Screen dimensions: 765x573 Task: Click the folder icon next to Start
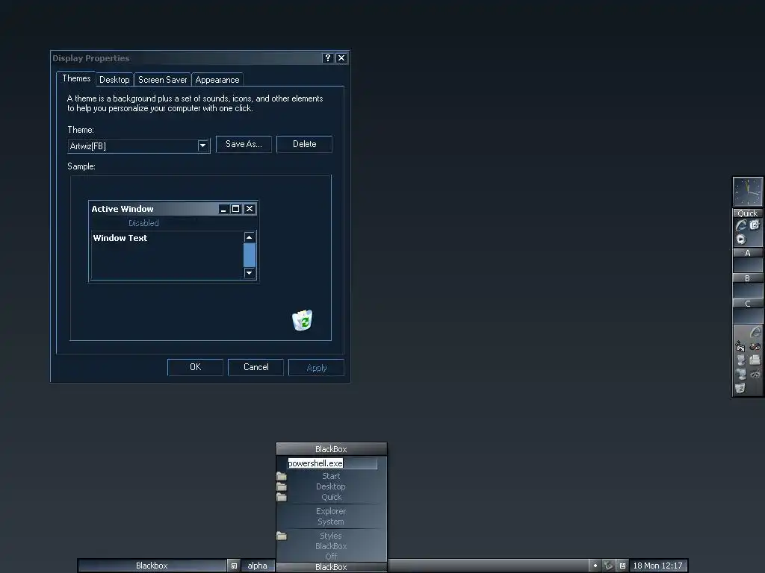click(282, 476)
